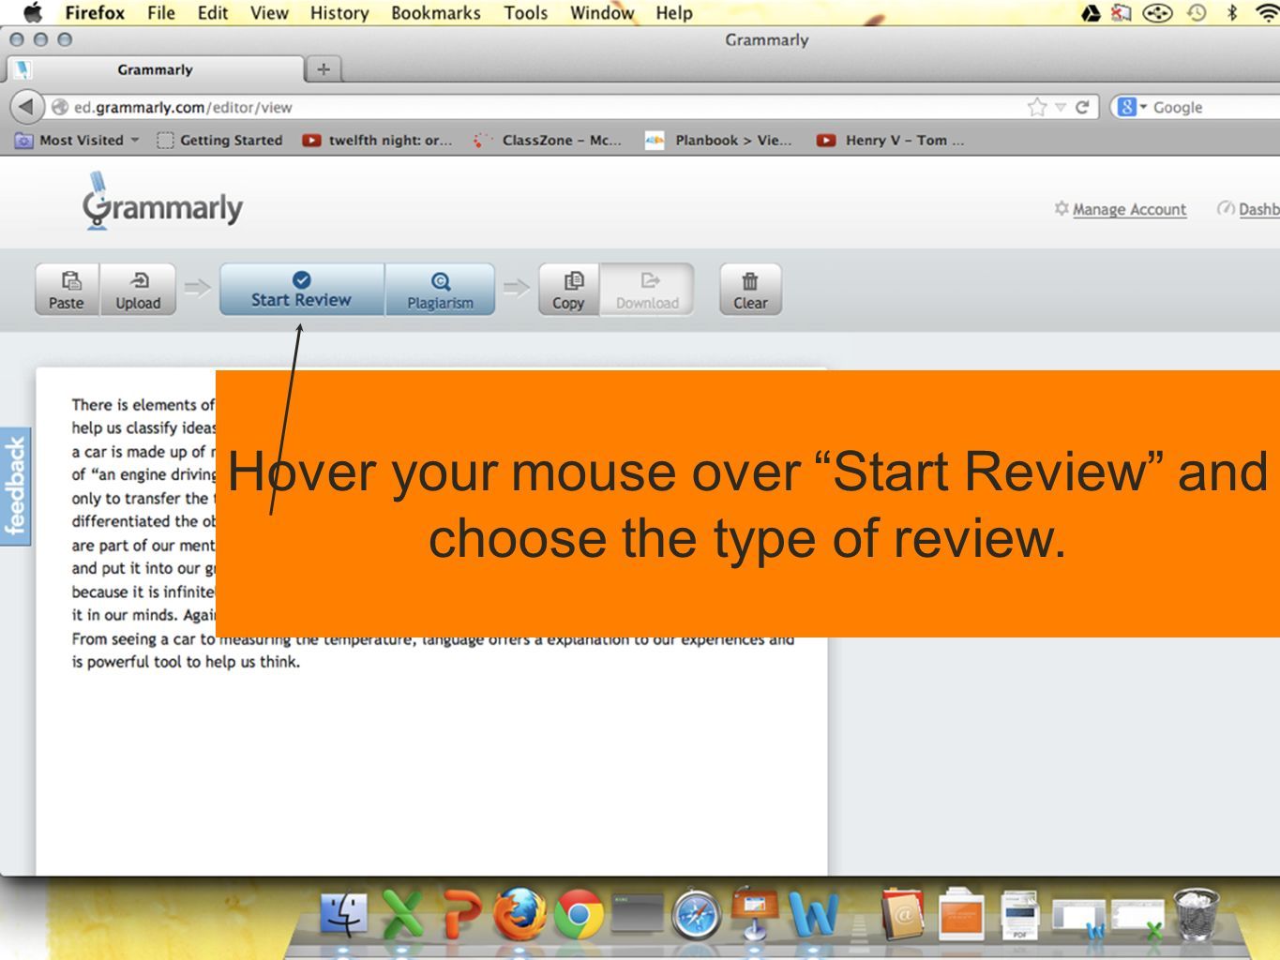Screen dimensions: 1280x960
Task: Open the URL history dropdown arrow
Action: click(1061, 108)
